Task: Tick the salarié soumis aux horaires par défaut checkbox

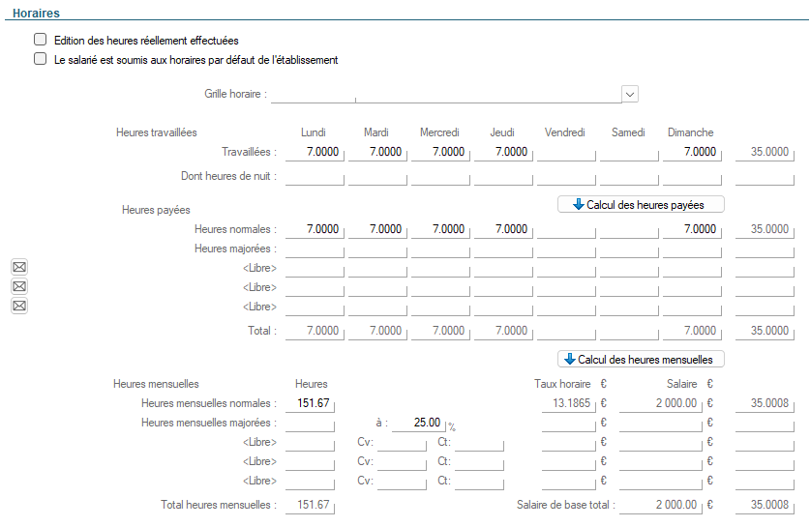Action: pyautogui.click(x=40, y=59)
